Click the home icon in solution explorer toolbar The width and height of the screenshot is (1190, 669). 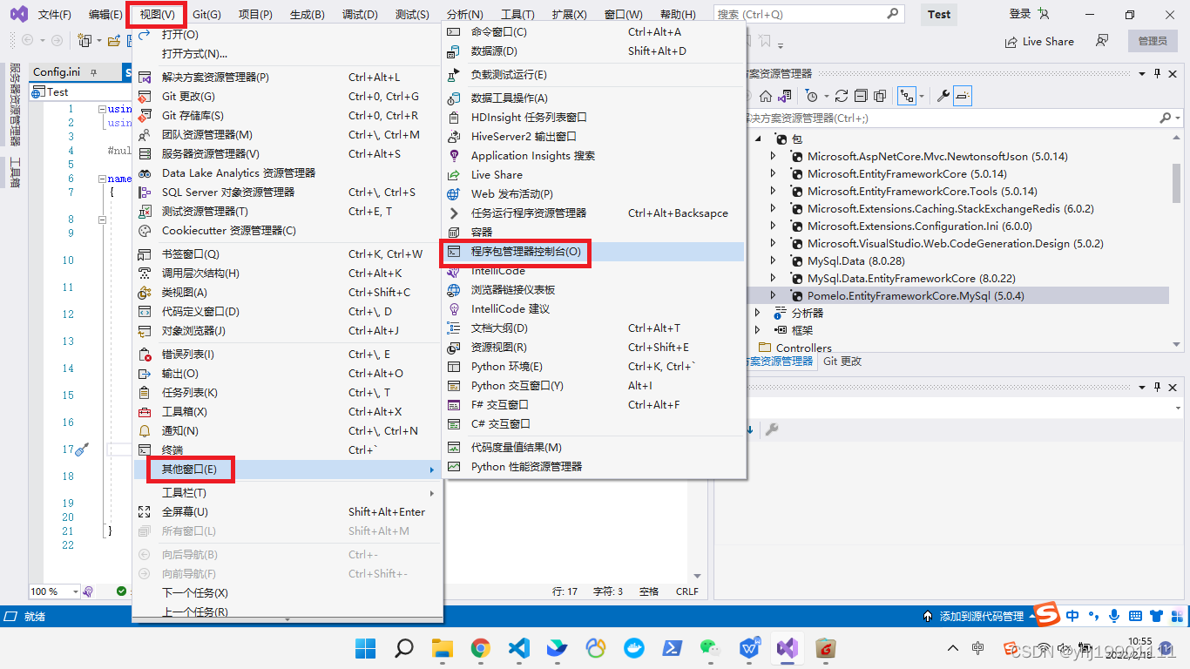pyautogui.click(x=765, y=96)
